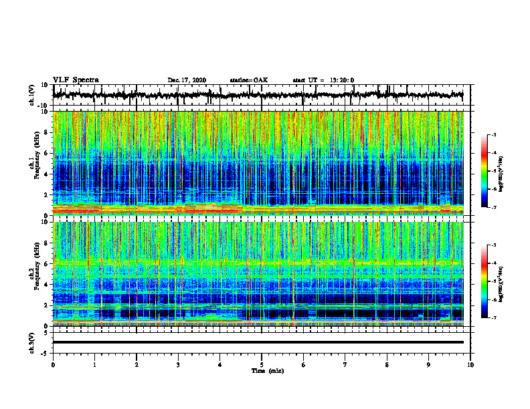Click the 'station=GAK' header label
Viewport: 530px width, 409px height.
point(249,80)
